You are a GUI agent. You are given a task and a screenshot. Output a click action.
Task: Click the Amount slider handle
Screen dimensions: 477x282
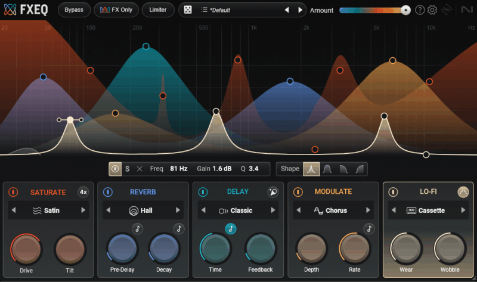[405, 10]
